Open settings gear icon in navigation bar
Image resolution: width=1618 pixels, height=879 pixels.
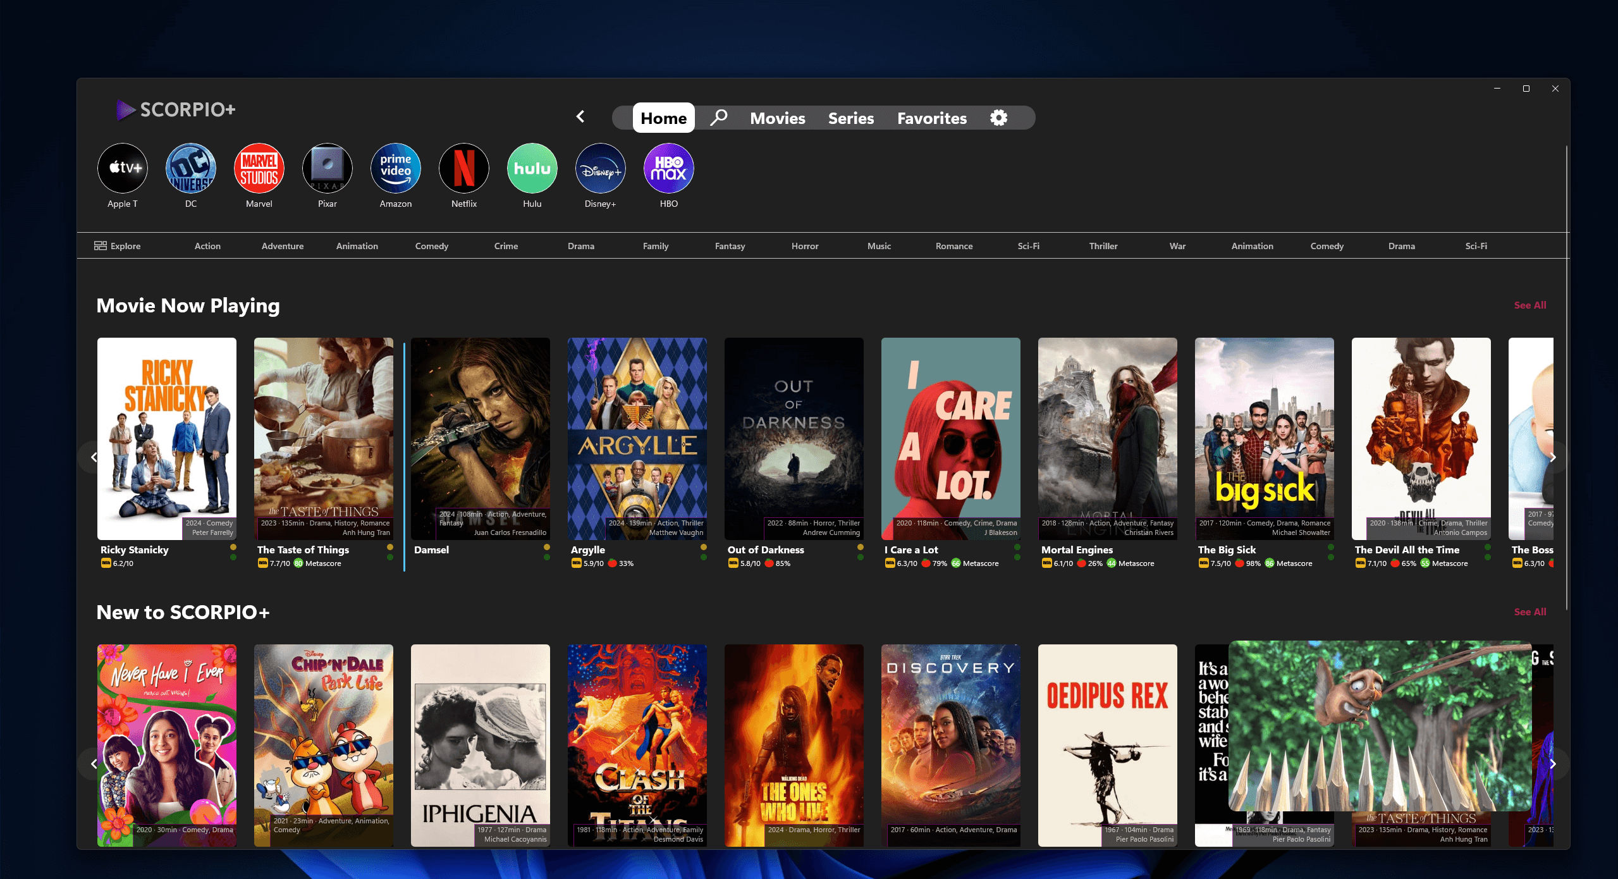coord(998,118)
